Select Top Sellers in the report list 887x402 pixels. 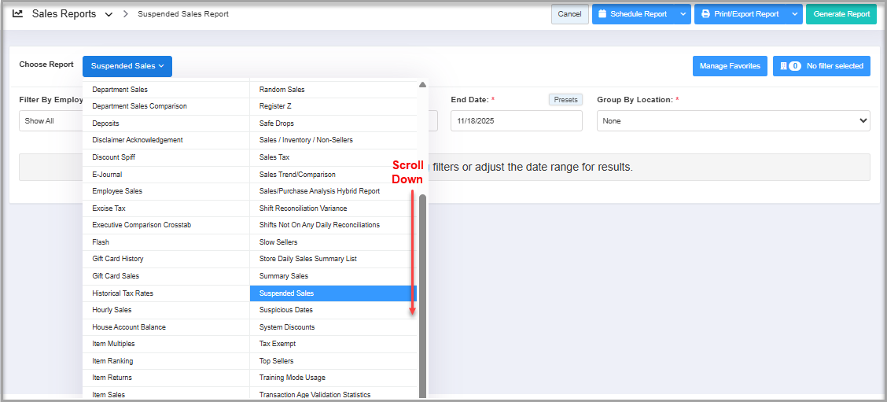click(276, 361)
